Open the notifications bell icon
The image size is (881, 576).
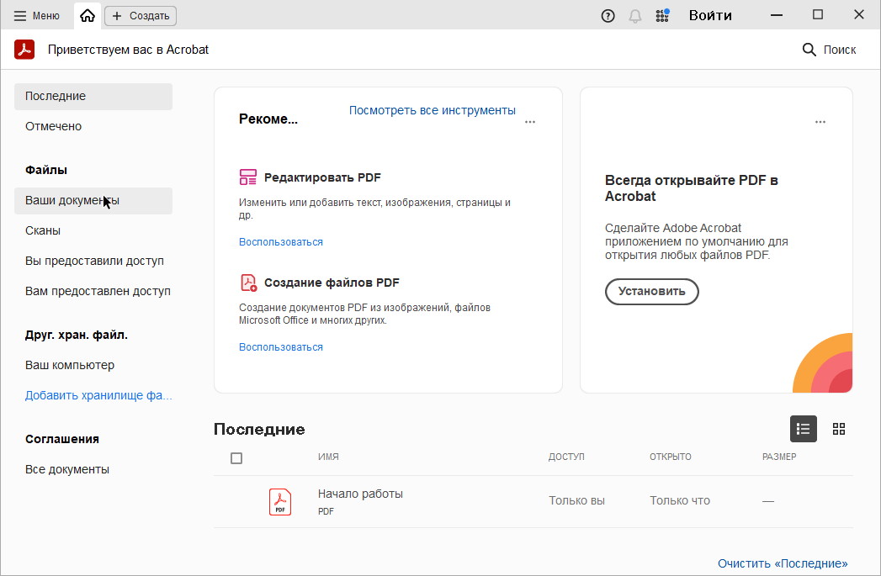point(635,16)
